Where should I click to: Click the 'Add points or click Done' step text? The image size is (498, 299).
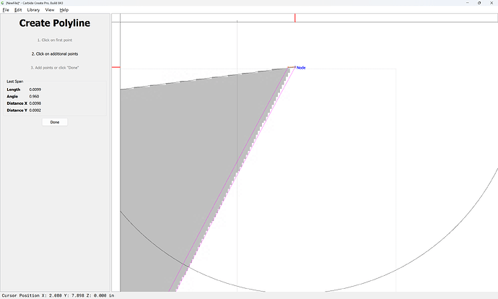click(55, 68)
